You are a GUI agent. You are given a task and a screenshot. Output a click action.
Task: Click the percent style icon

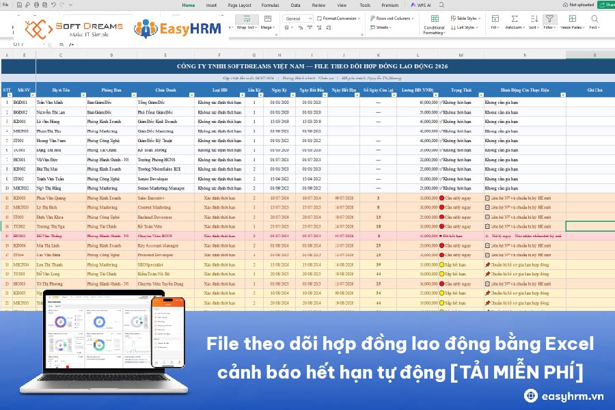(301, 28)
